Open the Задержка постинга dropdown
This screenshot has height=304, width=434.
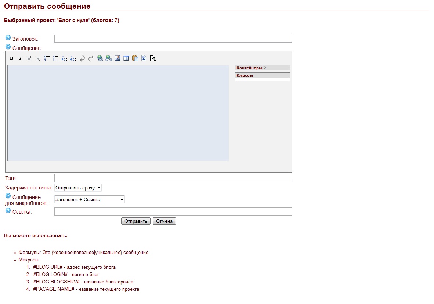[x=78, y=188]
